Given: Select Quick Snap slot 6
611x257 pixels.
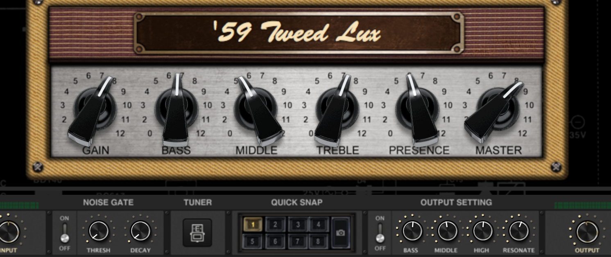Looking at the screenshot, I should point(275,241).
